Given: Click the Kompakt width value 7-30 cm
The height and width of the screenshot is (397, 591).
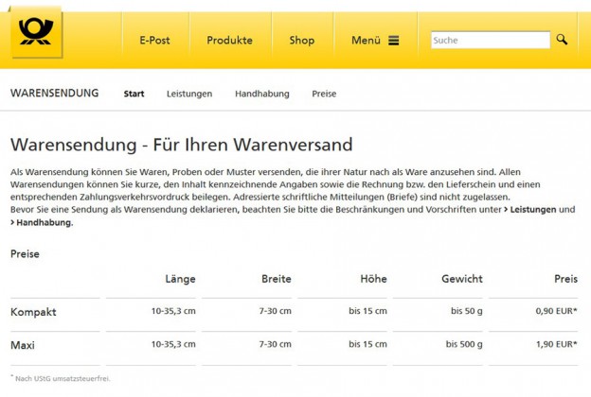Looking at the screenshot, I should (x=276, y=311).
